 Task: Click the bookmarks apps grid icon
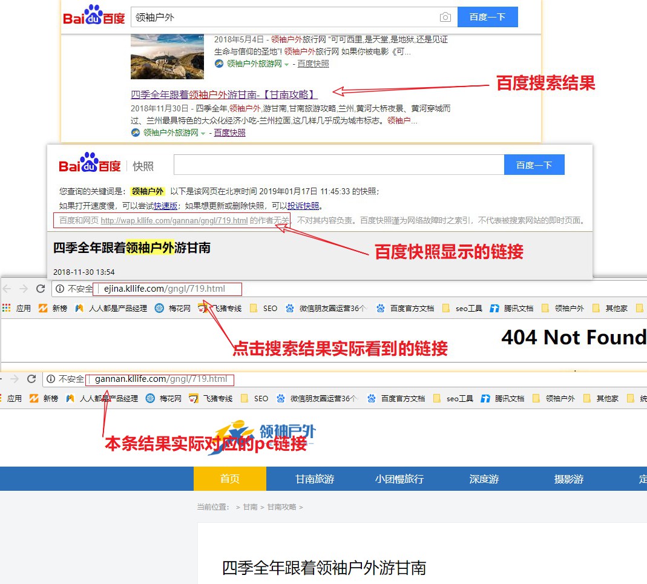tap(6, 307)
